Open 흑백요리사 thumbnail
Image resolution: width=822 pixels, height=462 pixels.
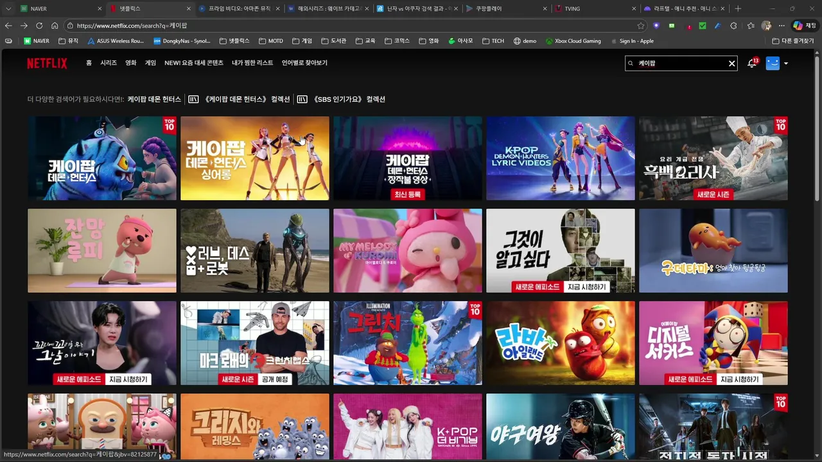pyautogui.click(x=713, y=158)
